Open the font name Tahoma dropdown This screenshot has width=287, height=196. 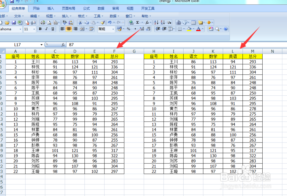(20, 29)
